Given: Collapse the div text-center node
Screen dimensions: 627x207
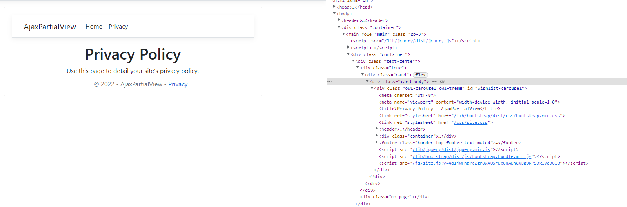Looking at the screenshot, I should pos(353,61).
